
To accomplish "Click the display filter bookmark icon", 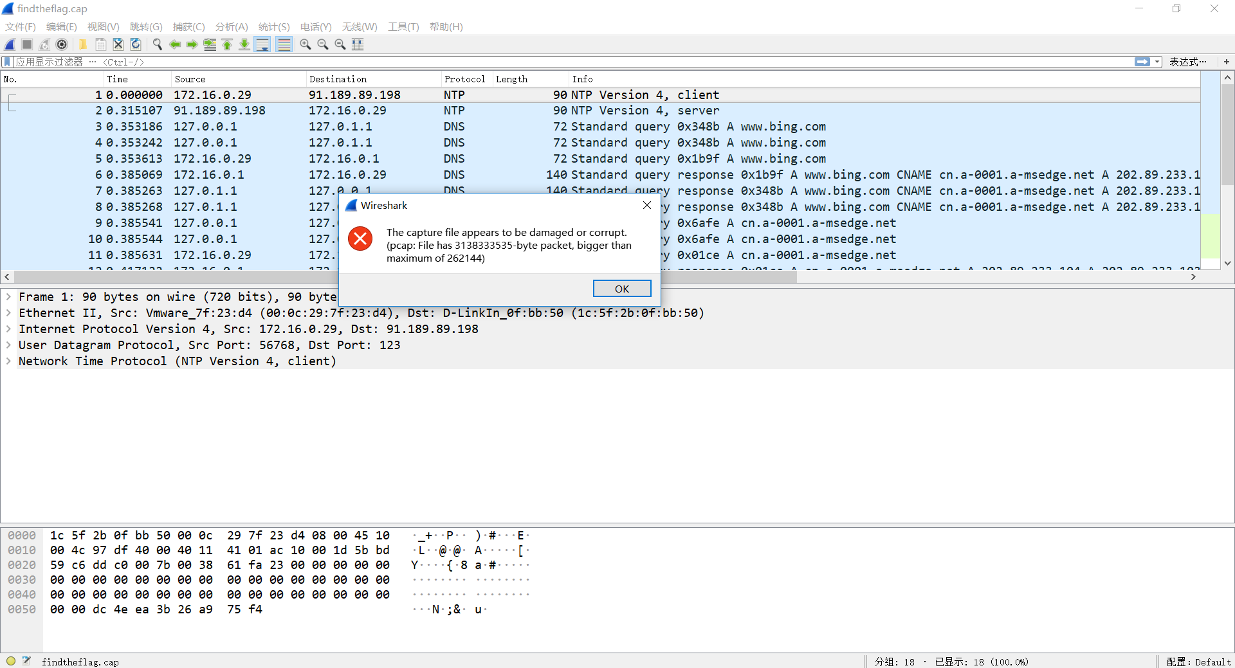I will pyautogui.click(x=7, y=62).
